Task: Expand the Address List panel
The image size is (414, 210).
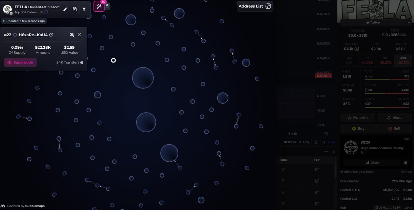Action: [255, 6]
